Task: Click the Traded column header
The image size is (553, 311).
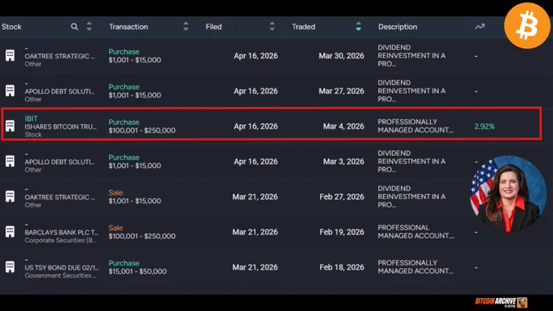Action: pyautogui.click(x=303, y=27)
